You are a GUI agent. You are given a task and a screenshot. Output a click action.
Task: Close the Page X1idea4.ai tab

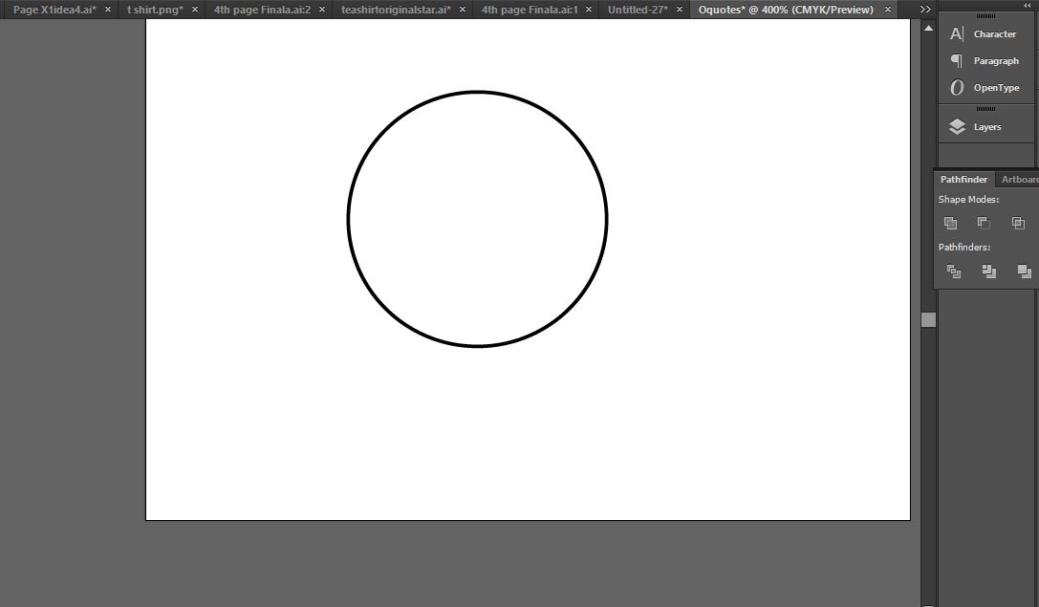108,10
